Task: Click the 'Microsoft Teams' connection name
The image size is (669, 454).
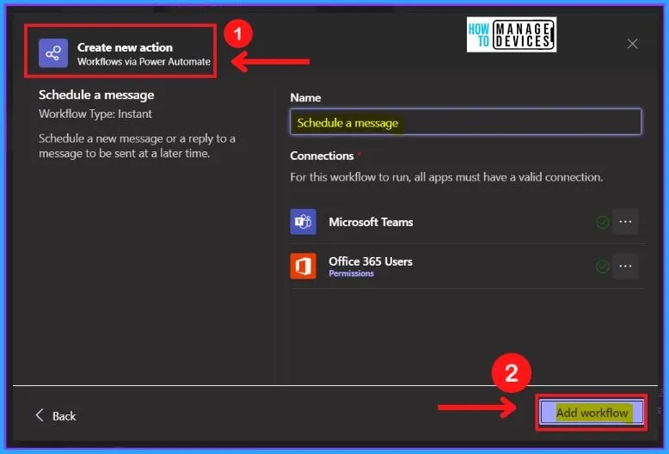Action: tap(371, 222)
